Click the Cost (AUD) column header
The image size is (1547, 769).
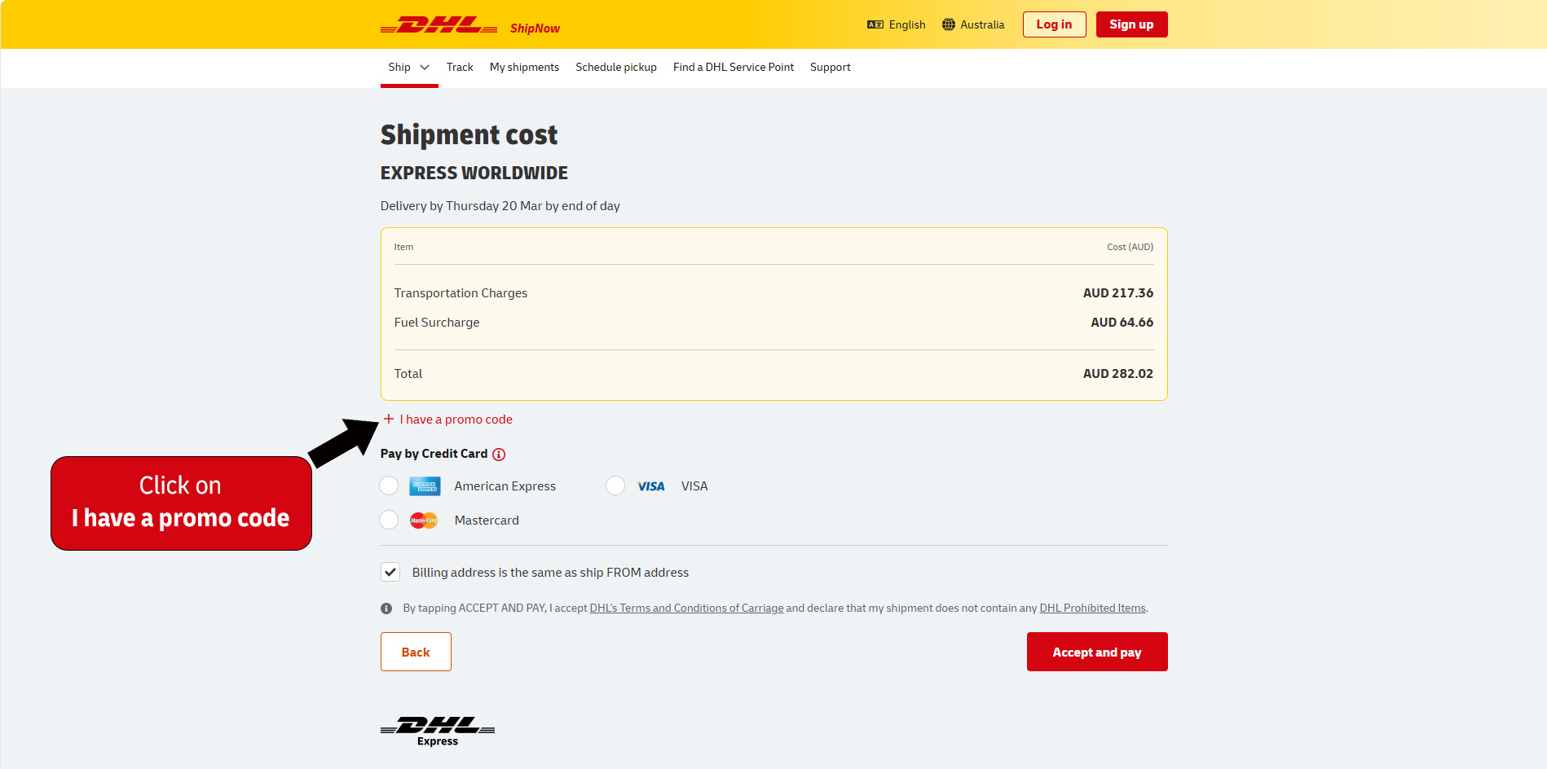click(x=1130, y=247)
